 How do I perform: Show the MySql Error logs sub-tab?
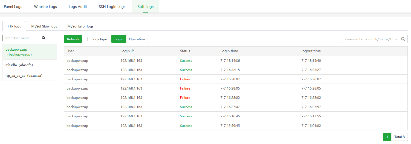[80, 26]
